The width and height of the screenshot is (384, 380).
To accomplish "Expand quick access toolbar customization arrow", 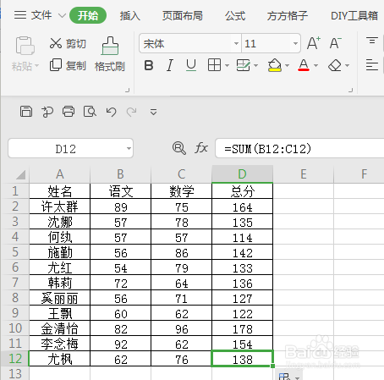I will click(153, 113).
